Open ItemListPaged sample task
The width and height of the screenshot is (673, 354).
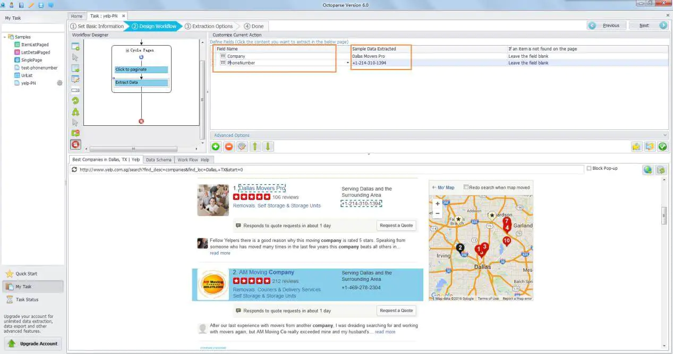point(35,45)
